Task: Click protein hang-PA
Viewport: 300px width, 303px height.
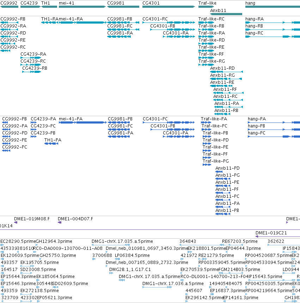Action: click(x=274, y=122)
